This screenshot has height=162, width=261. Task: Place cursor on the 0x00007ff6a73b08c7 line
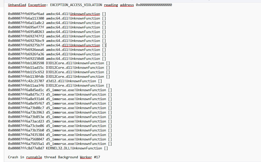point(60,108)
